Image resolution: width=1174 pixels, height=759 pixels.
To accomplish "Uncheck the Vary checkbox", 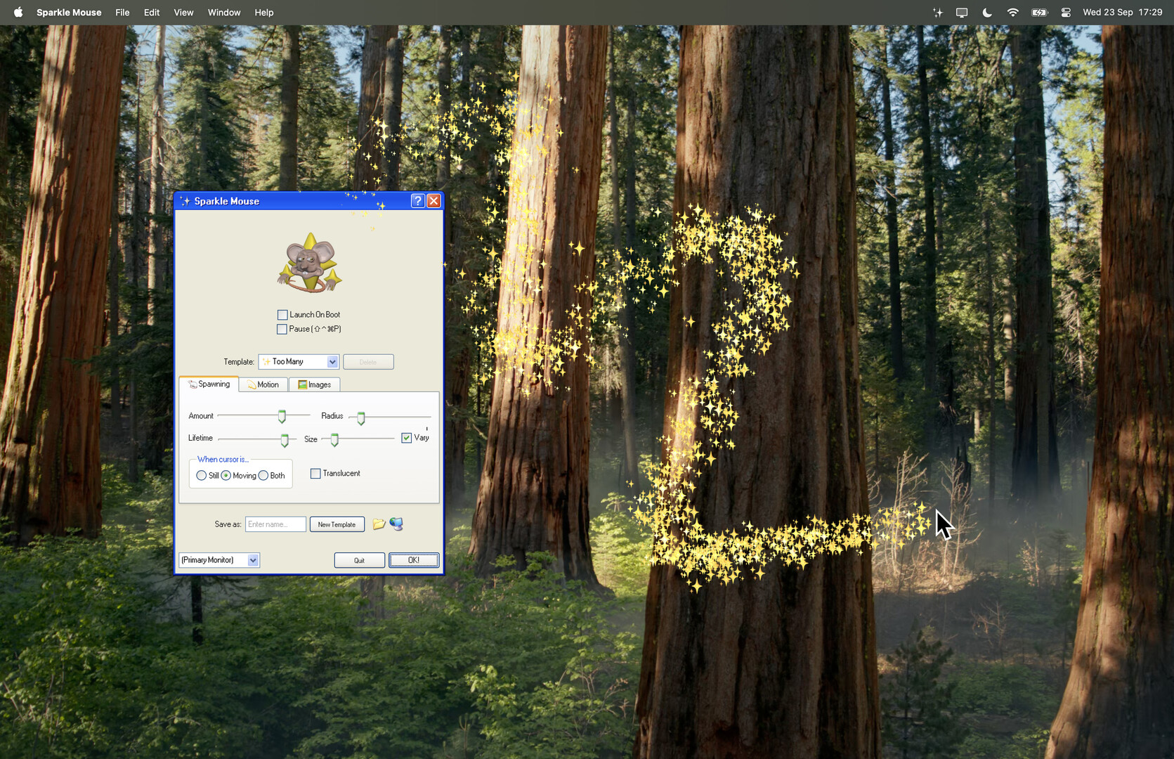I will (406, 438).
